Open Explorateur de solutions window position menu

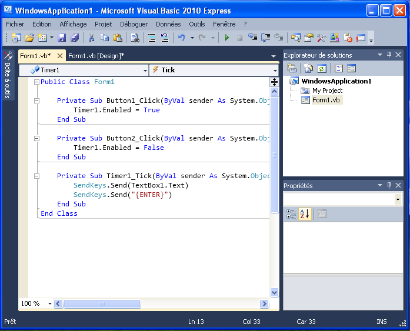[x=380, y=55]
